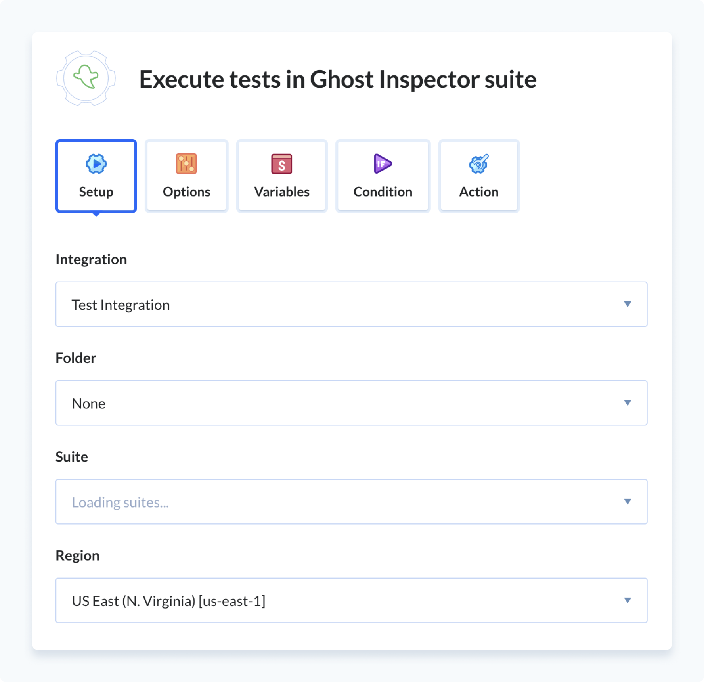Open the Suite selection dropdown
The width and height of the screenshot is (704, 682).
(351, 502)
